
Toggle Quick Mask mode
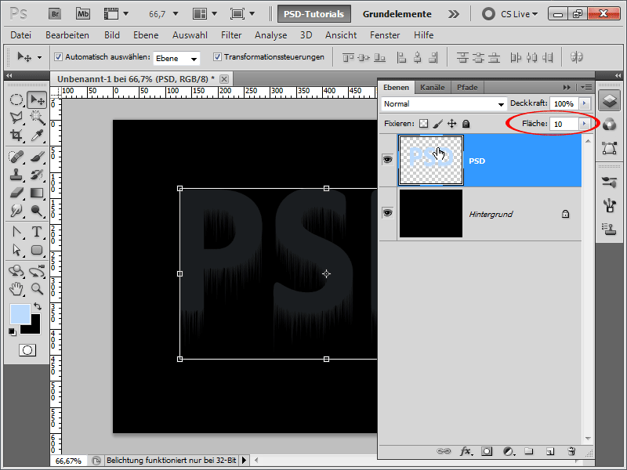click(x=27, y=350)
